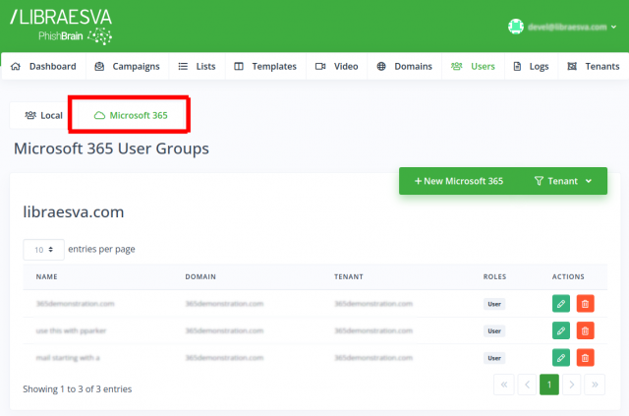Click the document icon beside Logs
The image size is (629, 416).
pyautogui.click(x=518, y=66)
